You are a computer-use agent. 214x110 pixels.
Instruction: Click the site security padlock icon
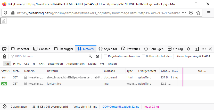click(x=13, y=13)
